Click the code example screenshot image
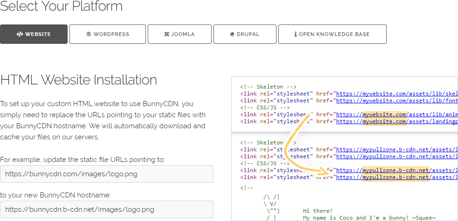Screen dimensions: 458x221 (x=345, y=149)
